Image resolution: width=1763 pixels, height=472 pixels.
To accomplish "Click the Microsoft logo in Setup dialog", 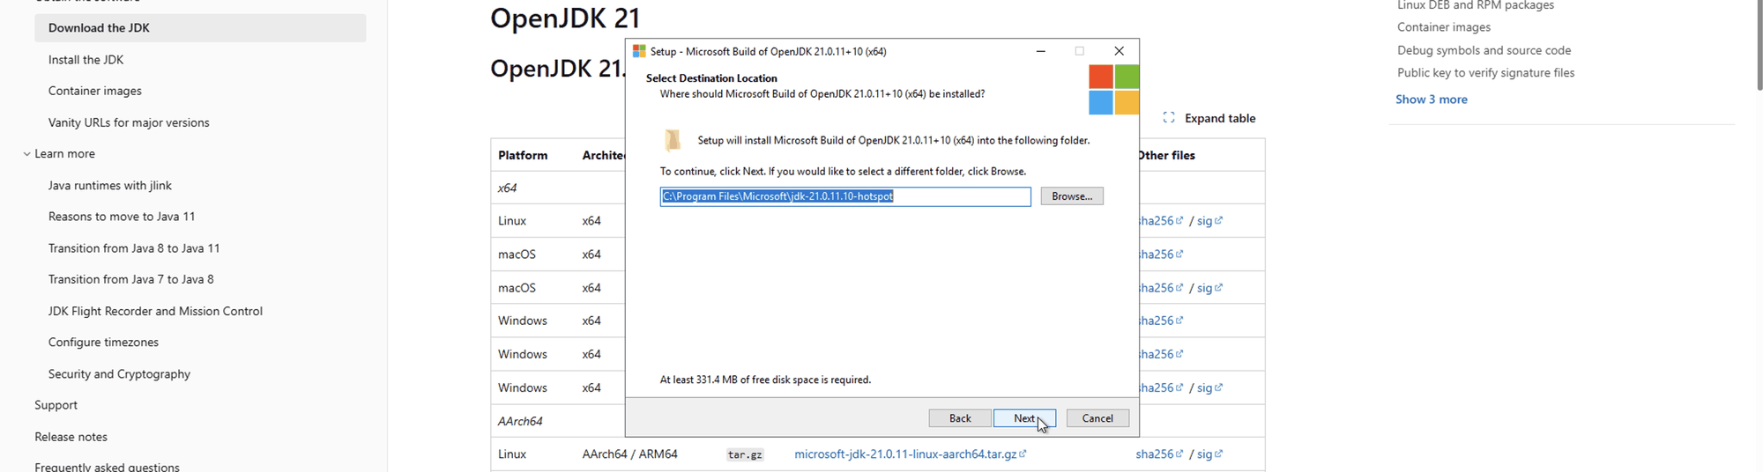I will coord(1114,90).
